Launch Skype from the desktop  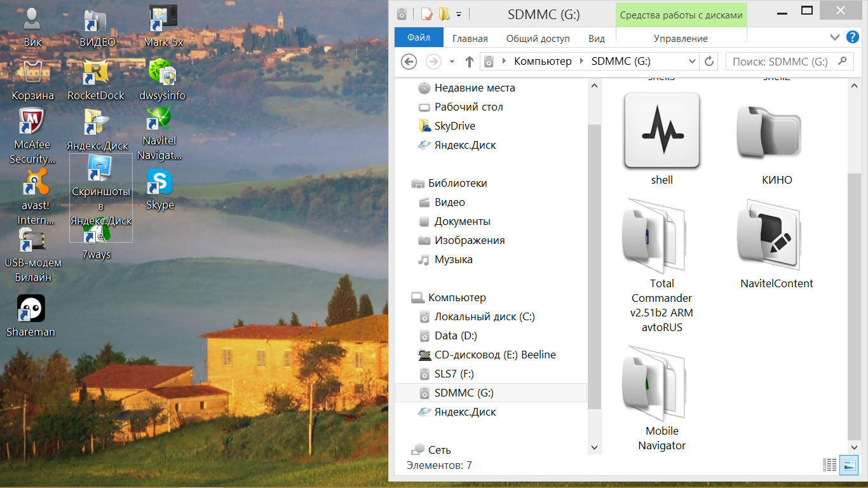(159, 183)
